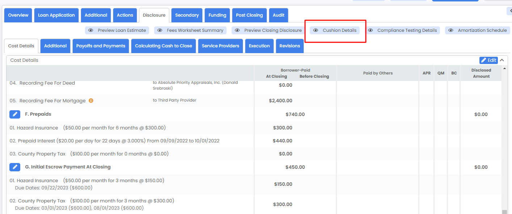Click eye icon on Preview Loan Estimate

91,30
